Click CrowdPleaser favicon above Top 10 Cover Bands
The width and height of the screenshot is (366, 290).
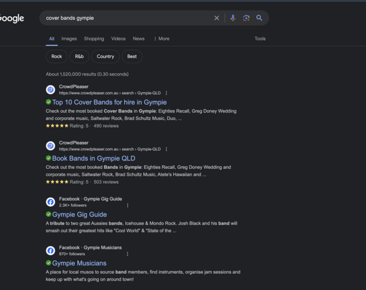click(x=50, y=90)
